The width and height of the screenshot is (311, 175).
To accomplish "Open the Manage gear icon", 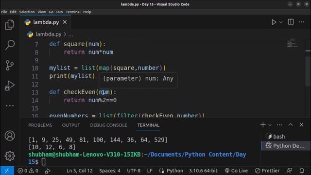I will coord(10,156).
